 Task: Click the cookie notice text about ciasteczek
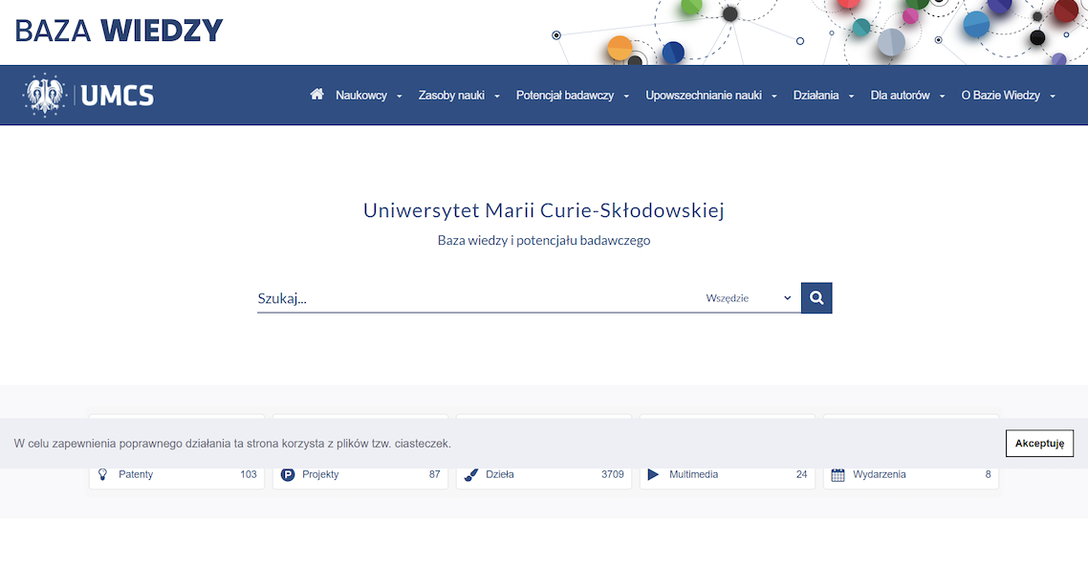232,444
